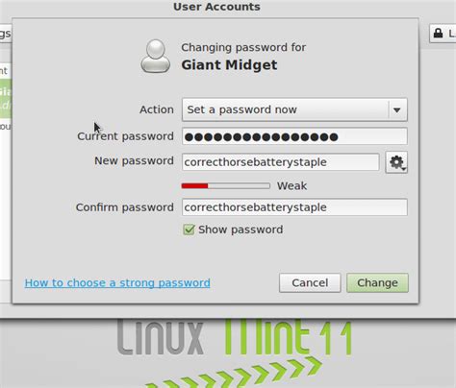Screen dimensions: 456x388
Task: Open the 'Set a password now' combo box
Action: coord(294,109)
